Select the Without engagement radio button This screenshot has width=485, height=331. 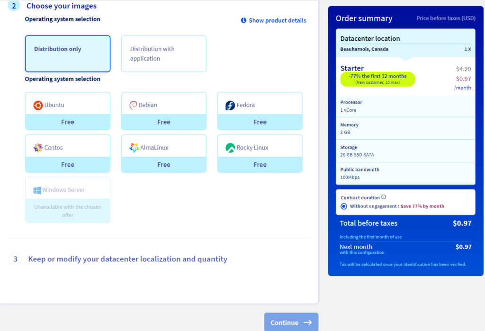point(344,206)
